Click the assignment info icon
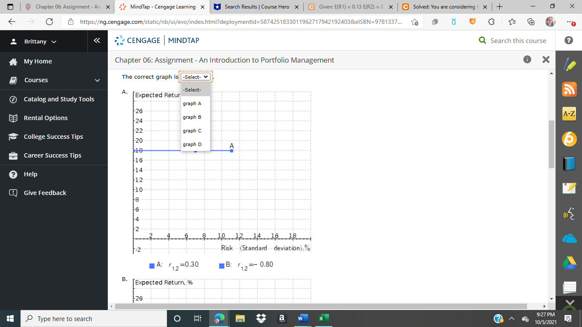Viewport: 582px width, 327px height. [527, 60]
